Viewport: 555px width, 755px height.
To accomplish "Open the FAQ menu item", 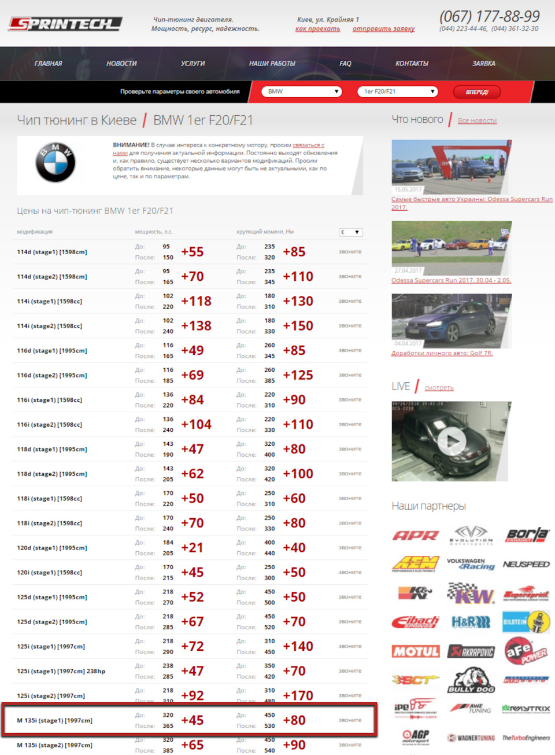I will 345,64.
